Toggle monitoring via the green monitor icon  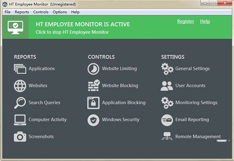tap(15, 28)
